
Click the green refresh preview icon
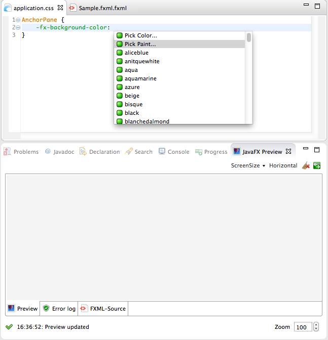point(317,165)
